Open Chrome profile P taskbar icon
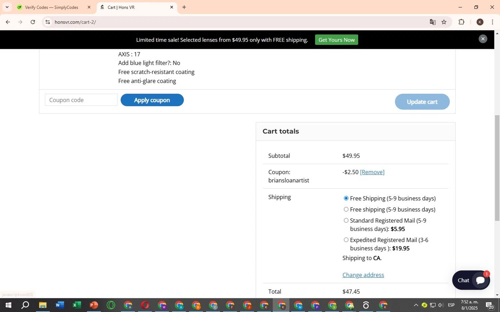 (x=315, y=305)
